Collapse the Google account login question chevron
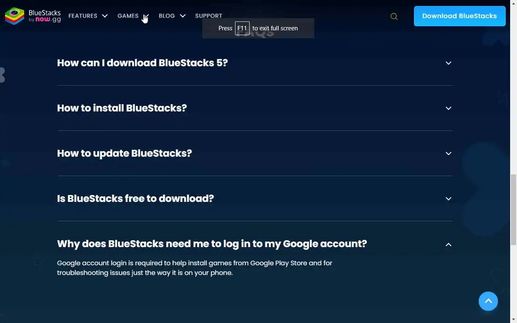Screen dimensions: 517x323 (x=448, y=244)
